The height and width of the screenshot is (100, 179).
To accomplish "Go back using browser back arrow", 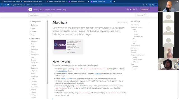I will point(2,5).
